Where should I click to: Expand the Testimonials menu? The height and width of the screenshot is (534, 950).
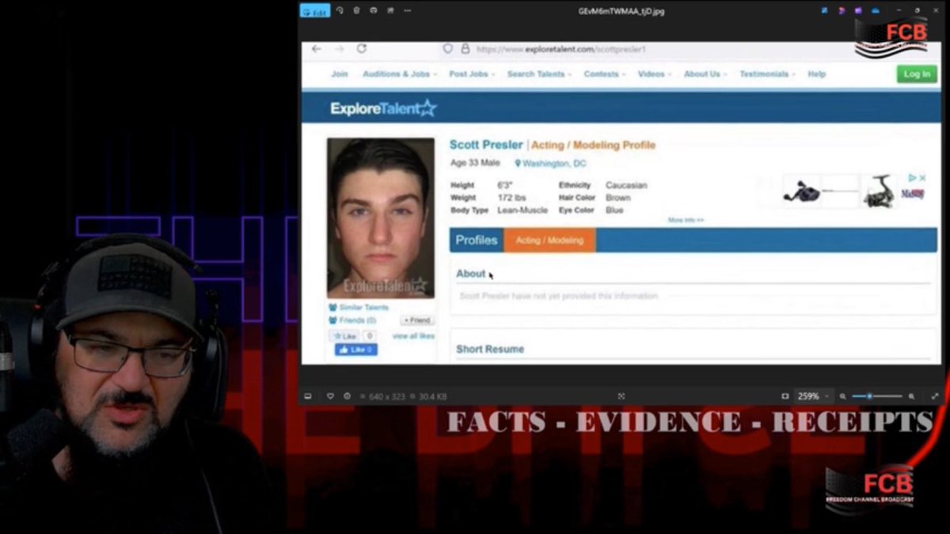click(x=767, y=74)
